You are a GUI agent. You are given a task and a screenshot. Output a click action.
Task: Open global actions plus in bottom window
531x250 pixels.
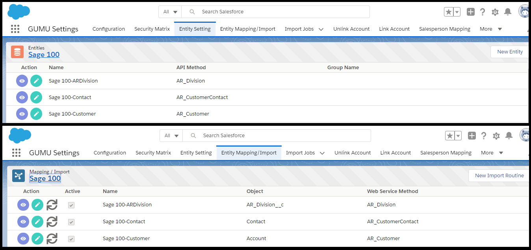click(x=472, y=136)
